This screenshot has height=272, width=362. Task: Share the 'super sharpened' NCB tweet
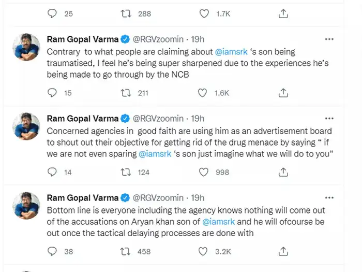pyautogui.click(x=283, y=93)
